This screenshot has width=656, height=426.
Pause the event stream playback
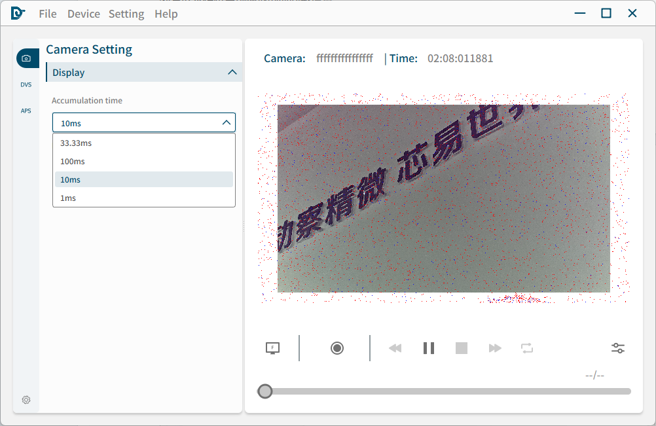(428, 347)
